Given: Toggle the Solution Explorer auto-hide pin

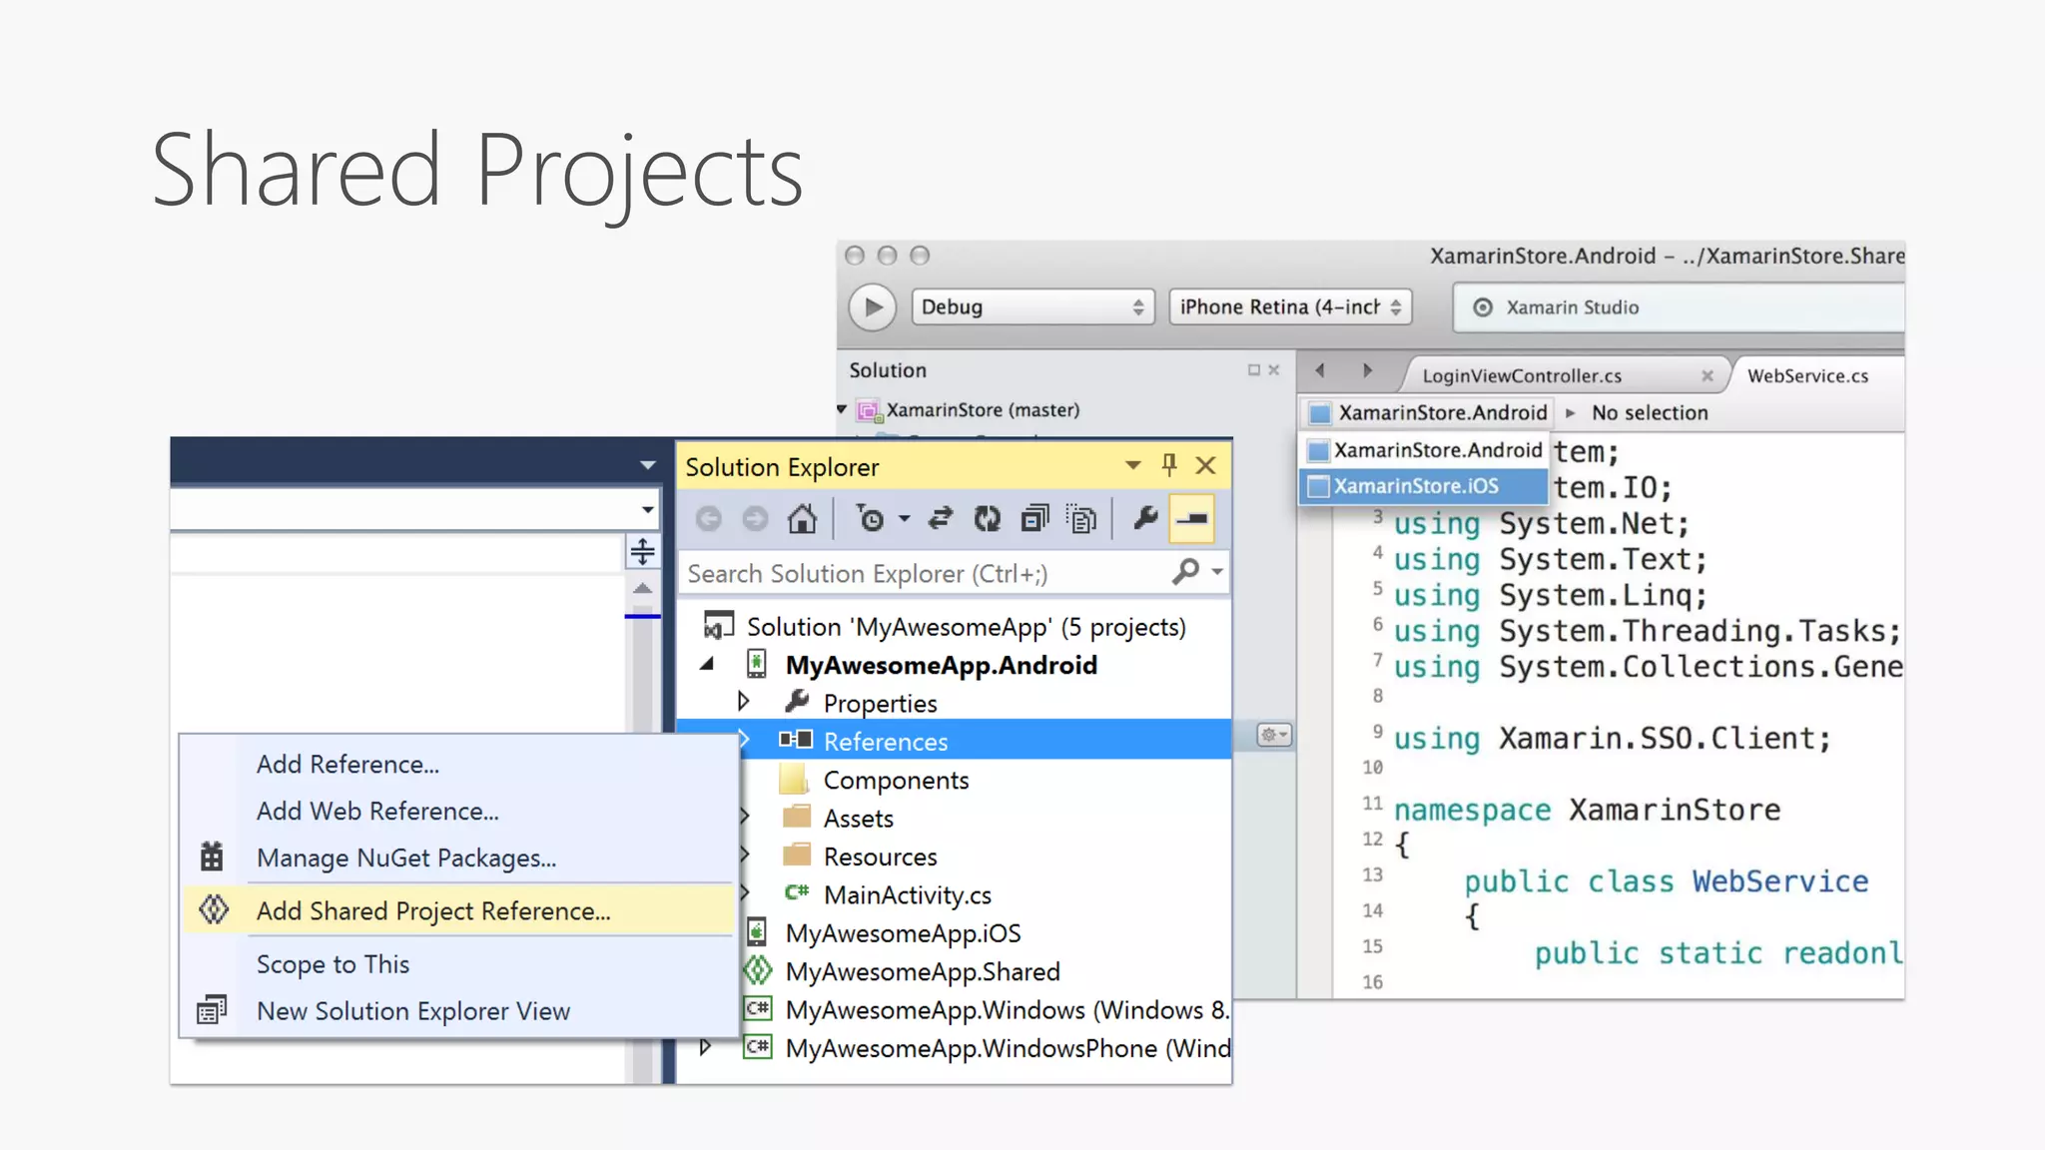Looking at the screenshot, I should pyautogui.click(x=1169, y=464).
